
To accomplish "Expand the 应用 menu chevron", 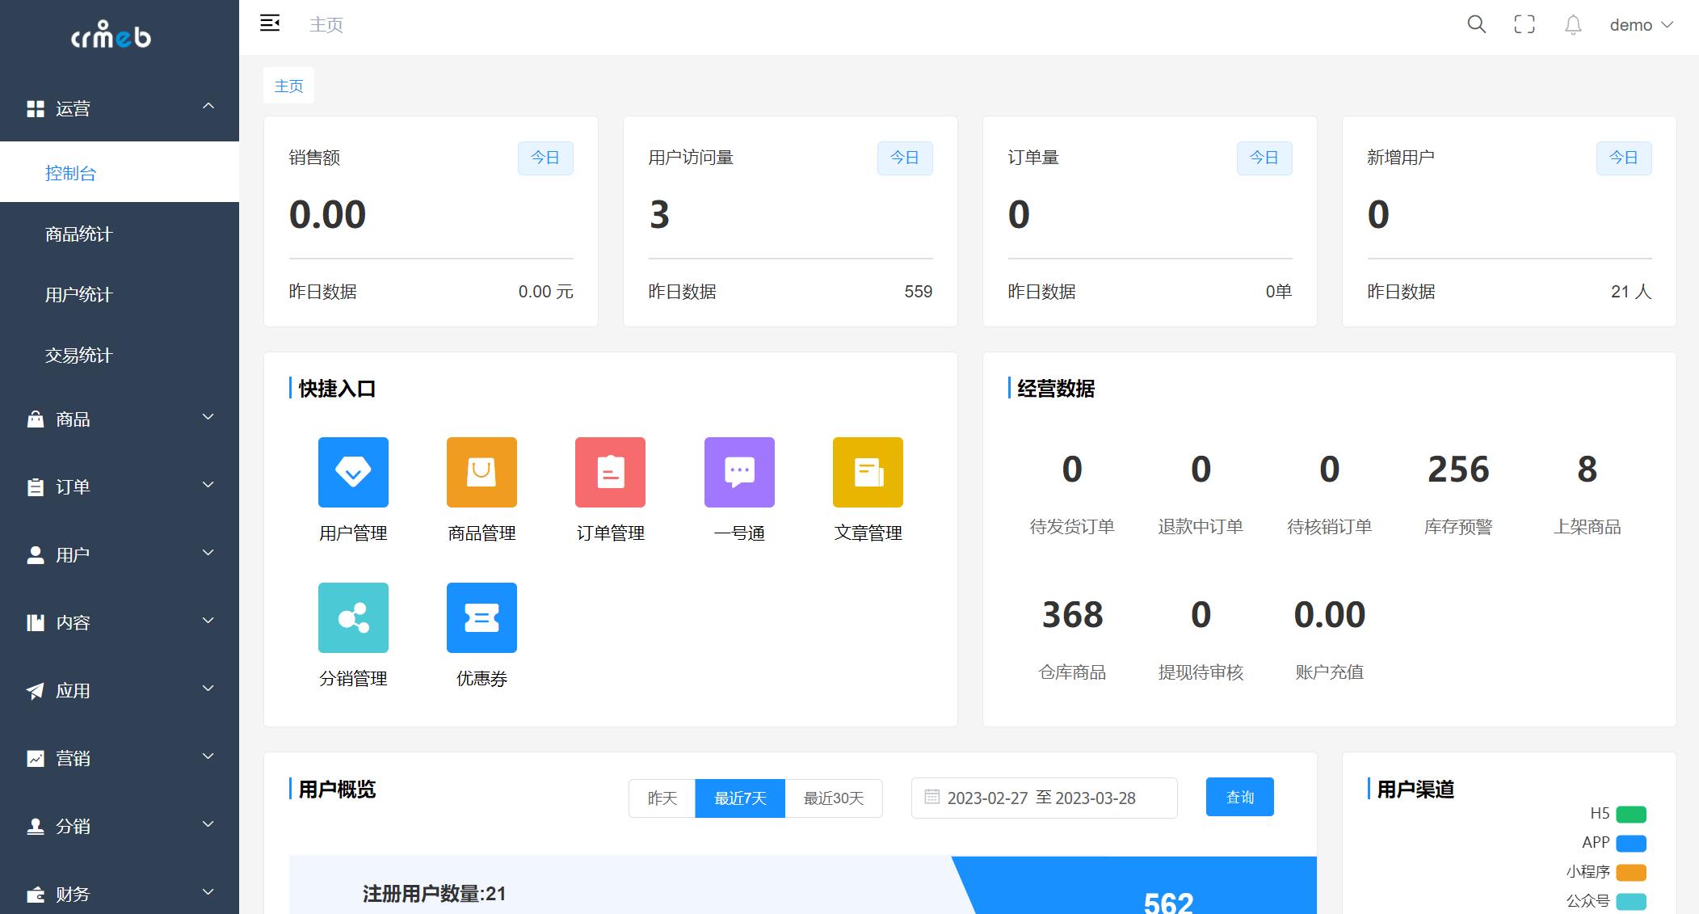I will click(x=208, y=689).
